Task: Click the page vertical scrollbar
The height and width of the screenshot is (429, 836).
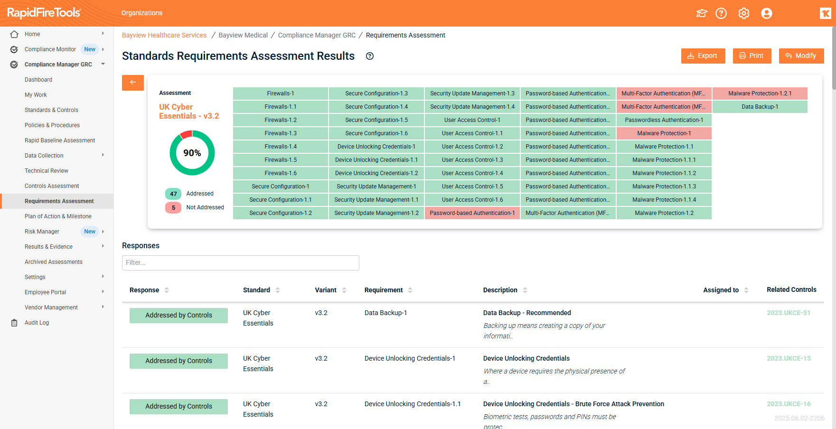Action: pyautogui.click(x=834, y=58)
